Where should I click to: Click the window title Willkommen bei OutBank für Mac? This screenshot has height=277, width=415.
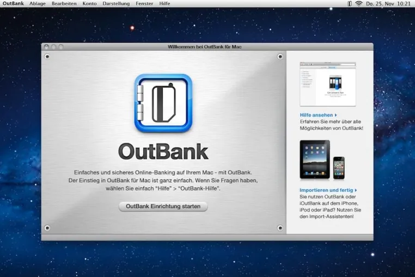(x=205, y=47)
